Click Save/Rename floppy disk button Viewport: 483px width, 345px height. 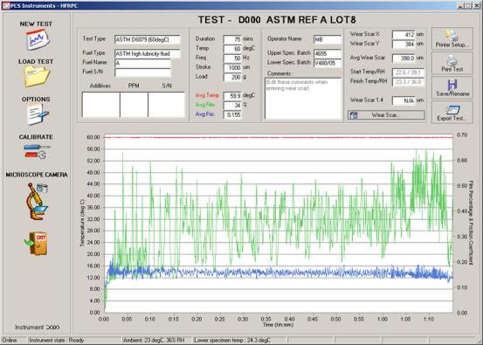coord(452,88)
